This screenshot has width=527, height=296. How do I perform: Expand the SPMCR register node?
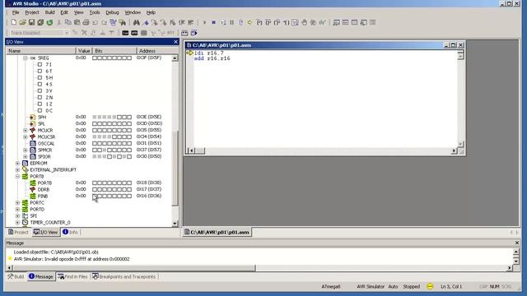tap(26, 150)
